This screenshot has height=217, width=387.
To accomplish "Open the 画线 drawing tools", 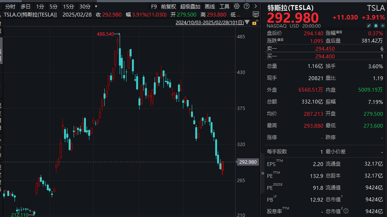I will (x=210, y=7).
